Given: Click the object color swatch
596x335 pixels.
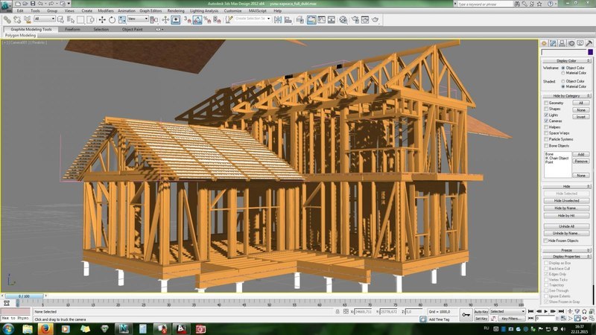Looking at the screenshot, I should pyautogui.click(x=590, y=52).
